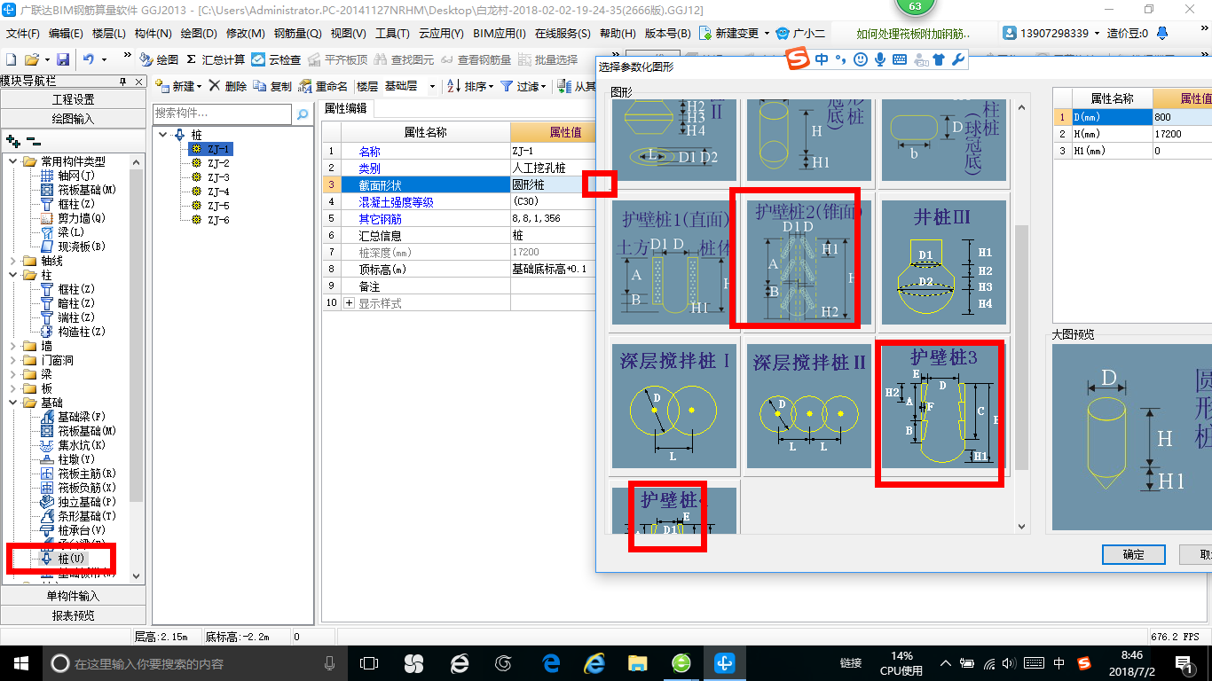Viewport: 1212px width, 681px height.
Task: Expand the 梁 folder
Action: 13,374
